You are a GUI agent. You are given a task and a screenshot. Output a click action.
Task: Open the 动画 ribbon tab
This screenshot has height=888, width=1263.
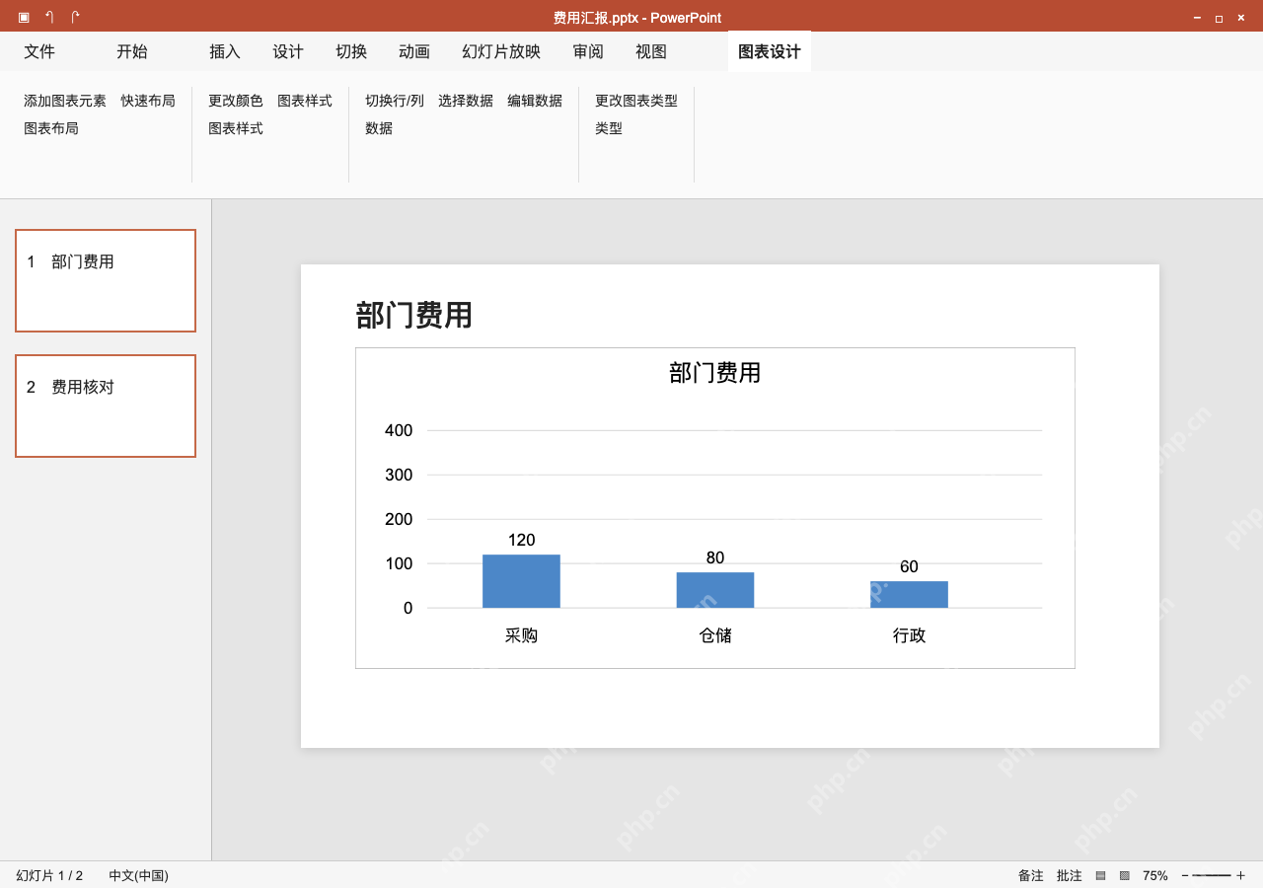tap(414, 51)
